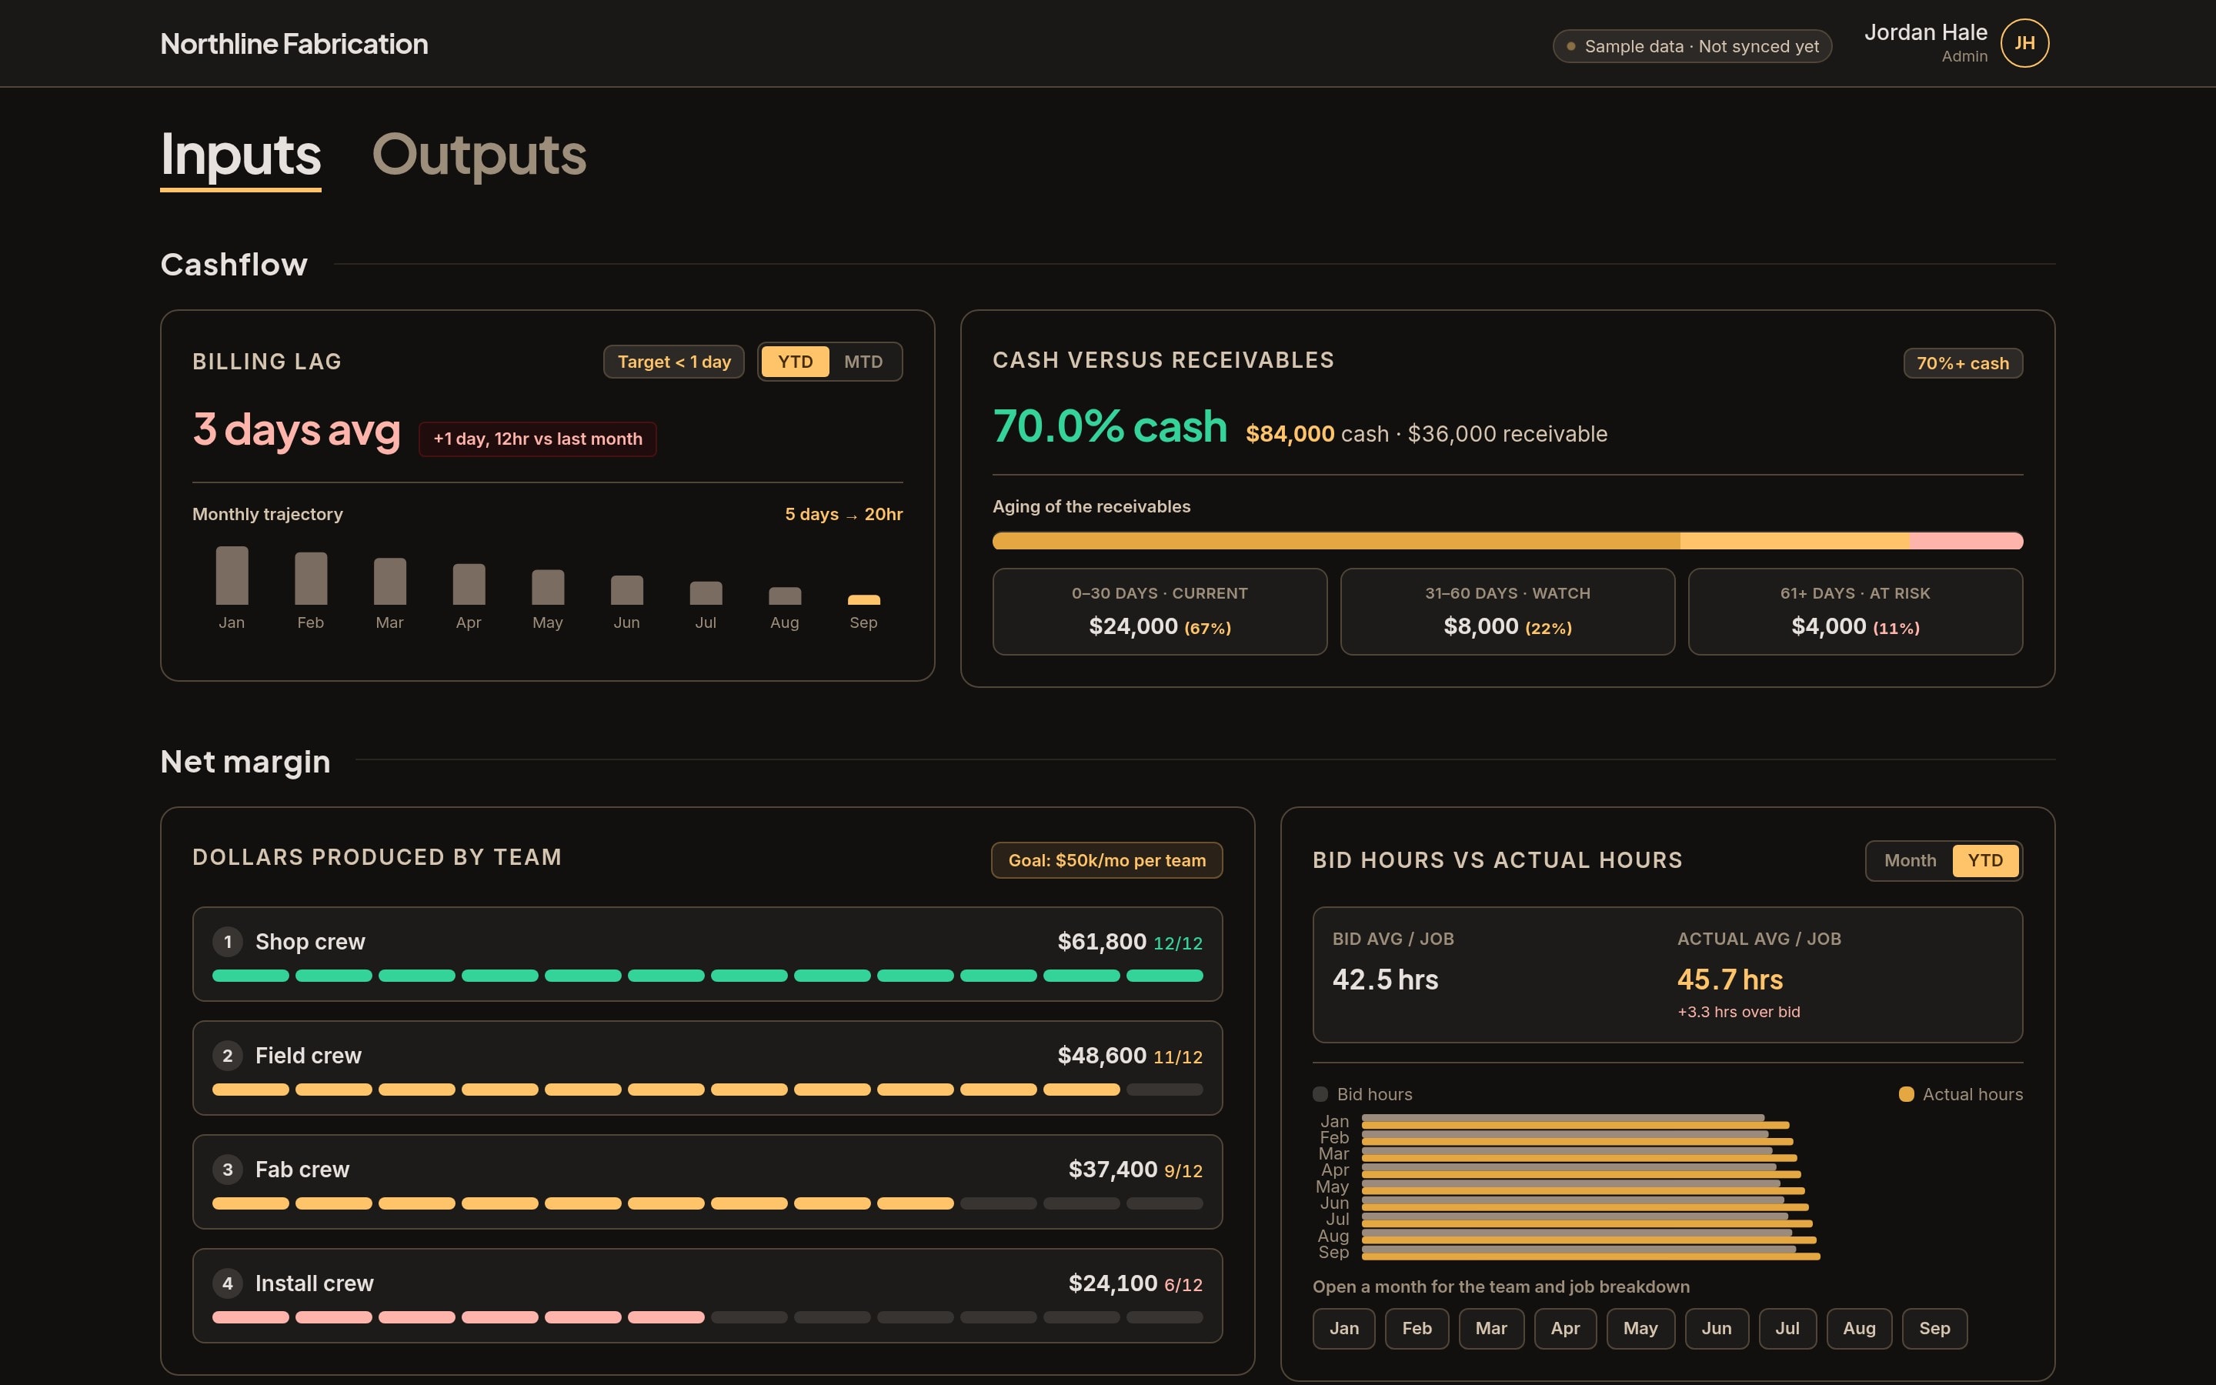2216x1385 pixels.
Task: Open the Apr month breakdown
Action: (1565, 1328)
